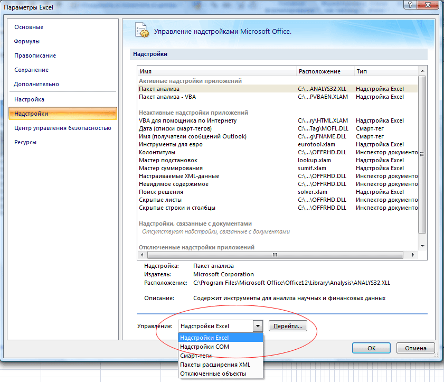
Task: Select the Скрытые листы row
Action: point(278,200)
